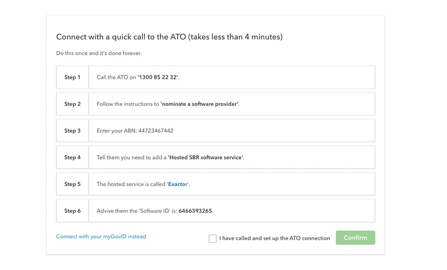The height and width of the screenshot is (270, 447).
Task: Click the Step 2 label cell
Action: pyautogui.click(x=72, y=104)
